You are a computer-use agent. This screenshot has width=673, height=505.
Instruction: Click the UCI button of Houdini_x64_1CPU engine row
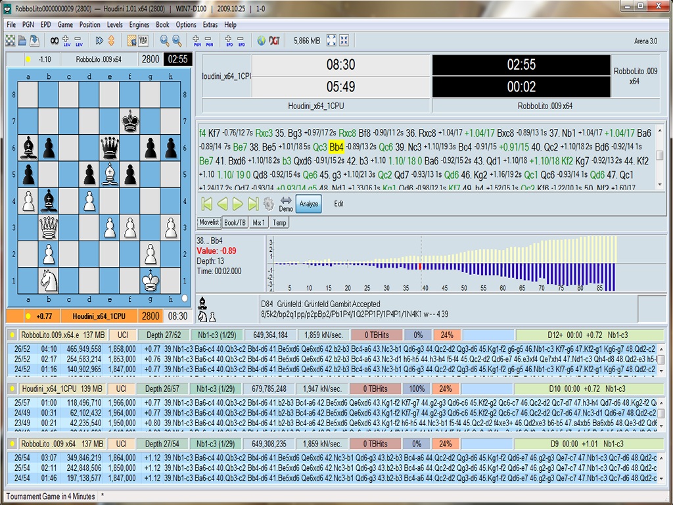122,389
